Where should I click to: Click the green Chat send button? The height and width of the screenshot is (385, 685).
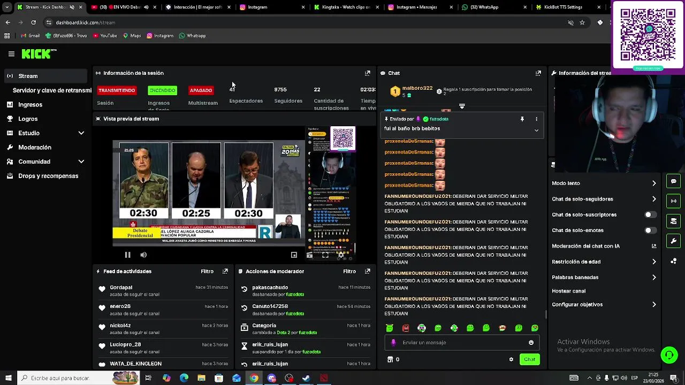pyautogui.click(x=529, y=359)
